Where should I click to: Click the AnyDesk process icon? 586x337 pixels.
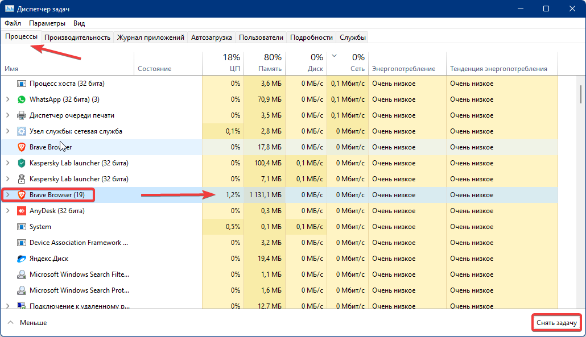click(x=20, y=210)
